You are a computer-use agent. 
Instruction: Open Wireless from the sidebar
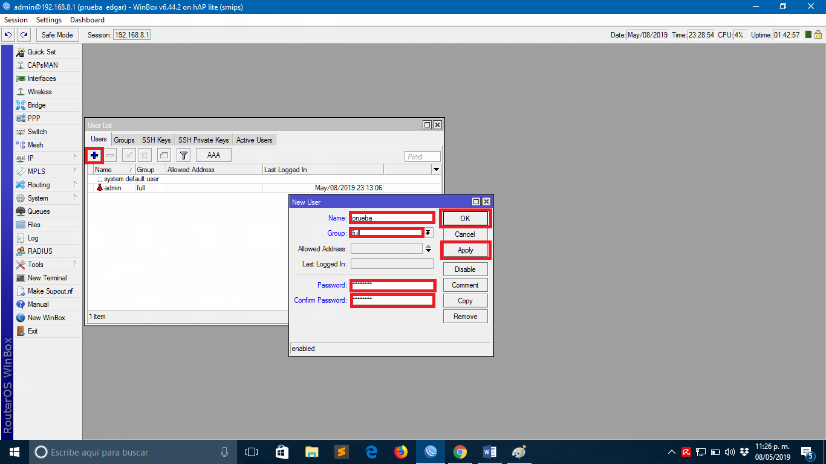(x=39, y=92)
